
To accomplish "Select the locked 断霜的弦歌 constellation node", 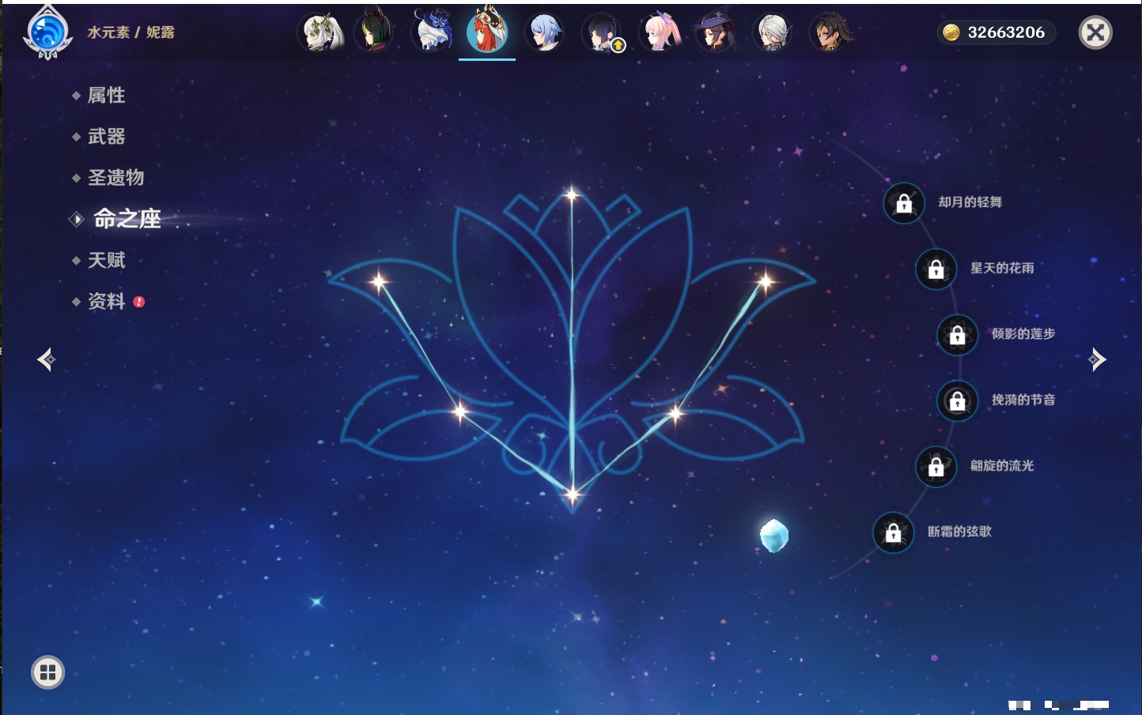I will pos(893,532).
